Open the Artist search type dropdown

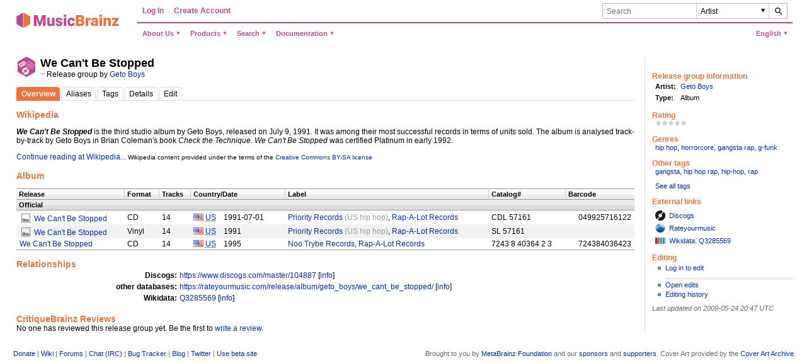click(x=732, y=11)
